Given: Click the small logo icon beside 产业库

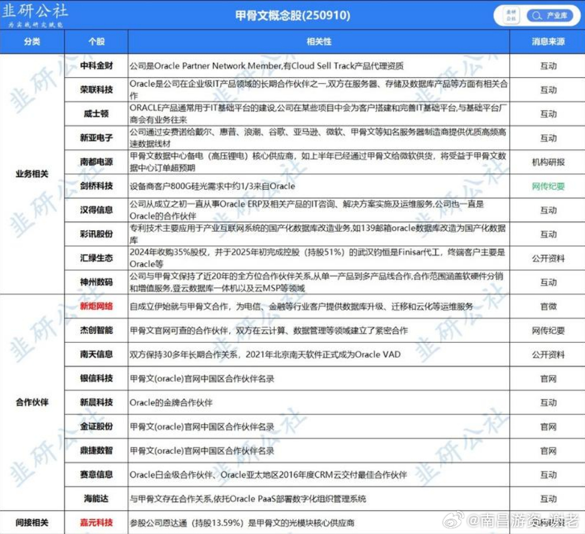Looking at the screenshot, I should pos(511,16).
